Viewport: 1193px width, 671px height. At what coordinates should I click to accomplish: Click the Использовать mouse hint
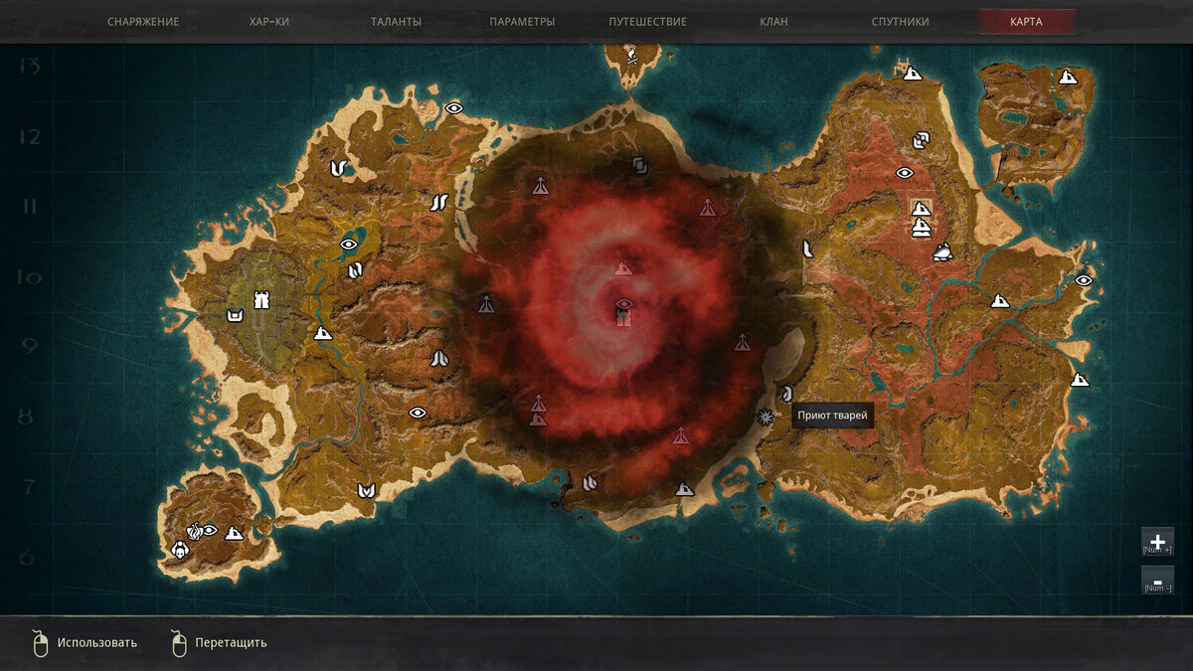tap(85, 643)
